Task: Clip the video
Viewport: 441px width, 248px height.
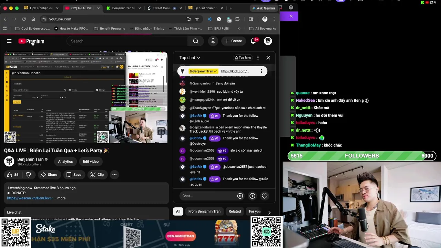Action: click(x=97, y=175)
